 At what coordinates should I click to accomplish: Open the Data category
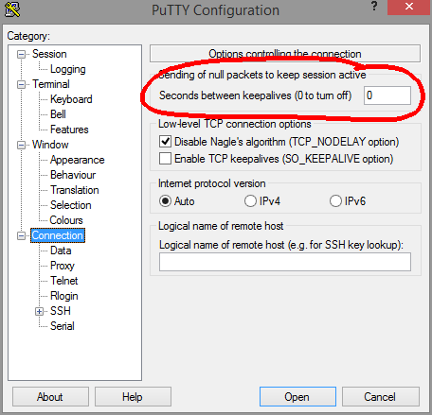point(61,251)
